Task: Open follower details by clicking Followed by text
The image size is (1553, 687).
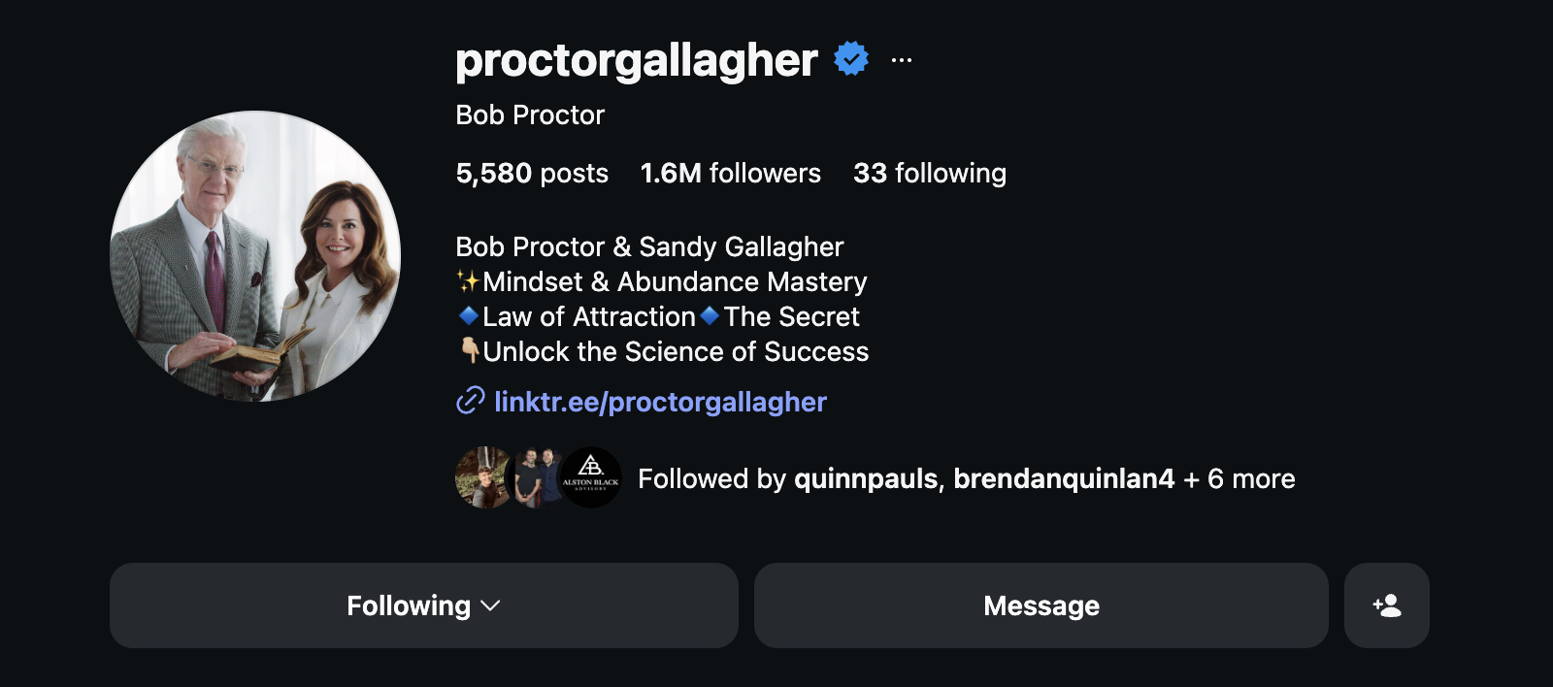Action: [710, 477]
